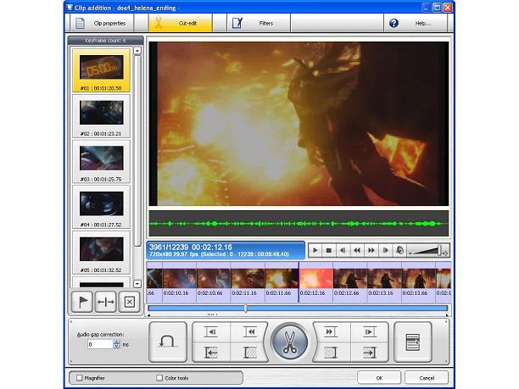Jump to the next frame end marker icon

pos(369,331)
